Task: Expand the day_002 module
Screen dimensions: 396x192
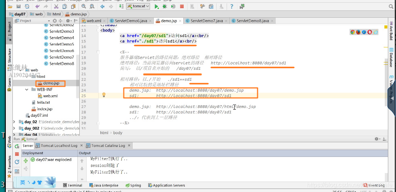Action: coord(14,128)
